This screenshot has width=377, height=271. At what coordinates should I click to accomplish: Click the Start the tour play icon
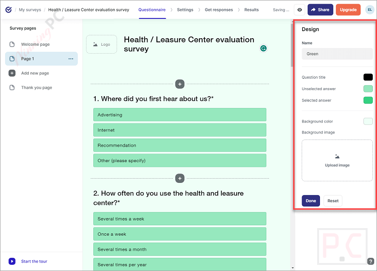[12, 261]
